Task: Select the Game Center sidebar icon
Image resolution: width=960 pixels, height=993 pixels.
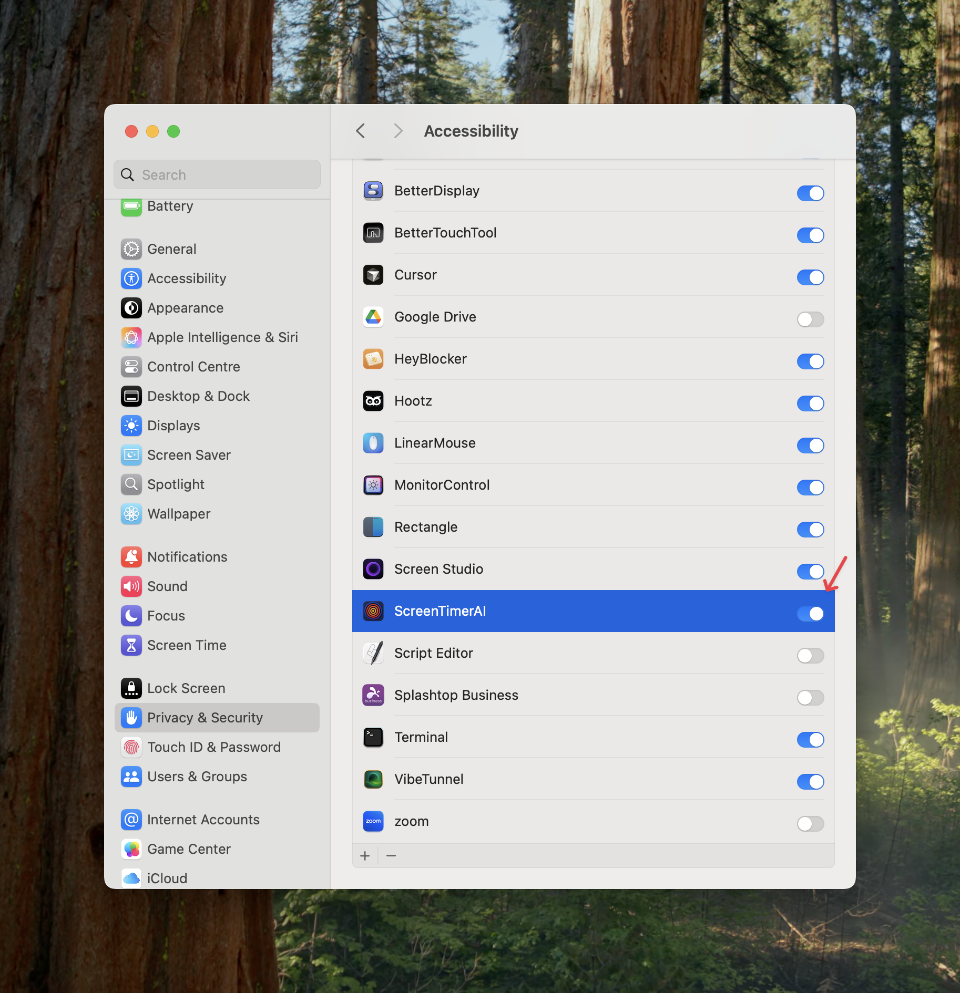Action: pyautogui.click(x=131, y=849)
